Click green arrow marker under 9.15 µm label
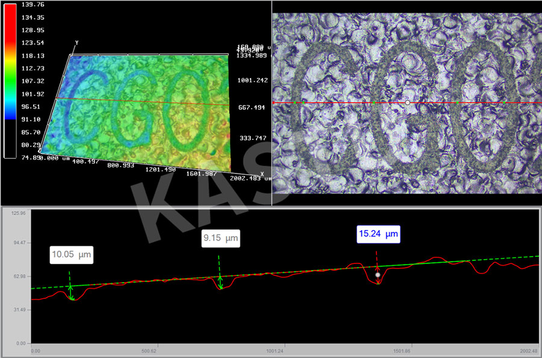Viewport: 542px width, 358px height. point(220,281)
